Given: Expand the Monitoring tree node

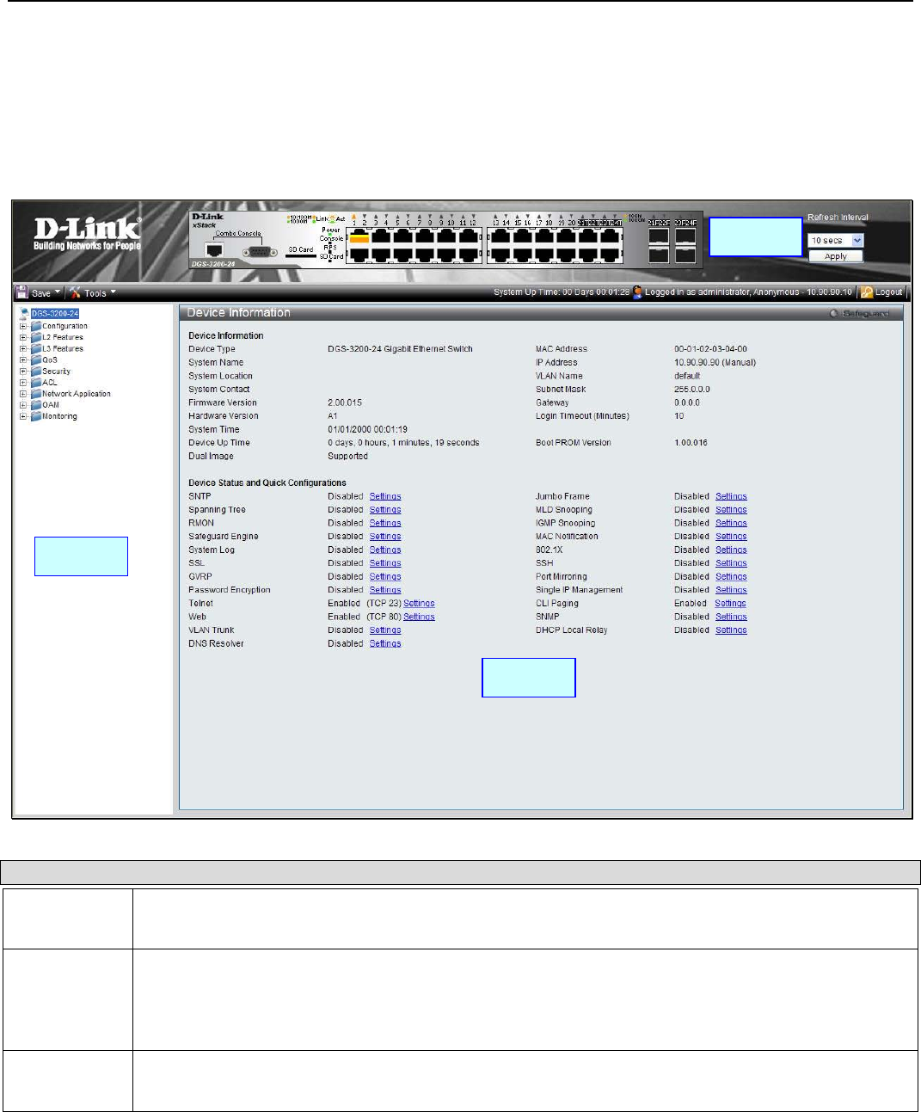Looking at the screenshot, I should coord(23,415).
